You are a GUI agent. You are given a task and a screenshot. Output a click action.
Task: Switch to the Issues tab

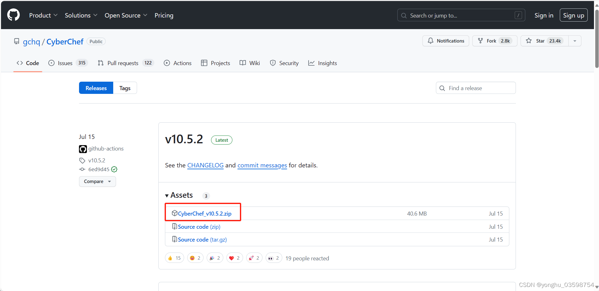[x=68, y=63]
